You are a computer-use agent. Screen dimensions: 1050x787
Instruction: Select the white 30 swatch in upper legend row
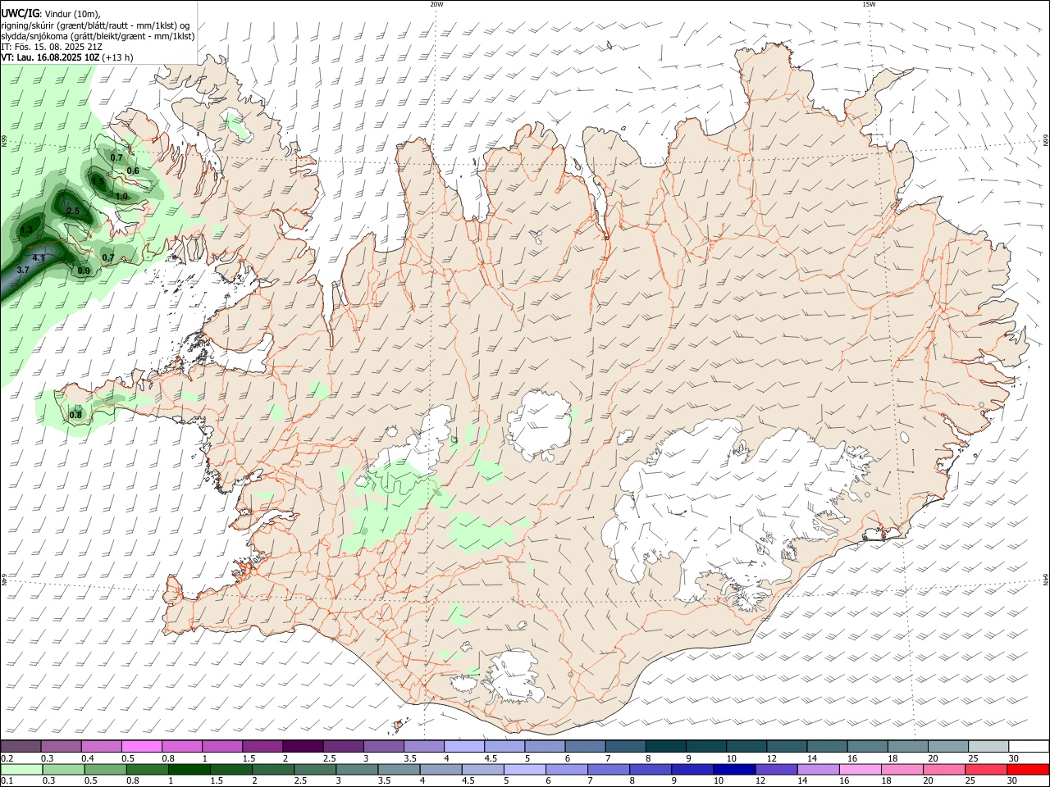coord(1028,746)
